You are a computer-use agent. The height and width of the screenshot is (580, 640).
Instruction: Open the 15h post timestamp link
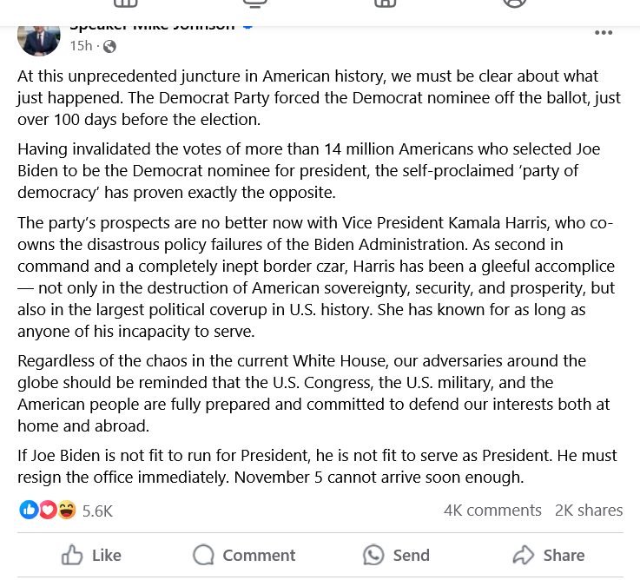(81, 46)
